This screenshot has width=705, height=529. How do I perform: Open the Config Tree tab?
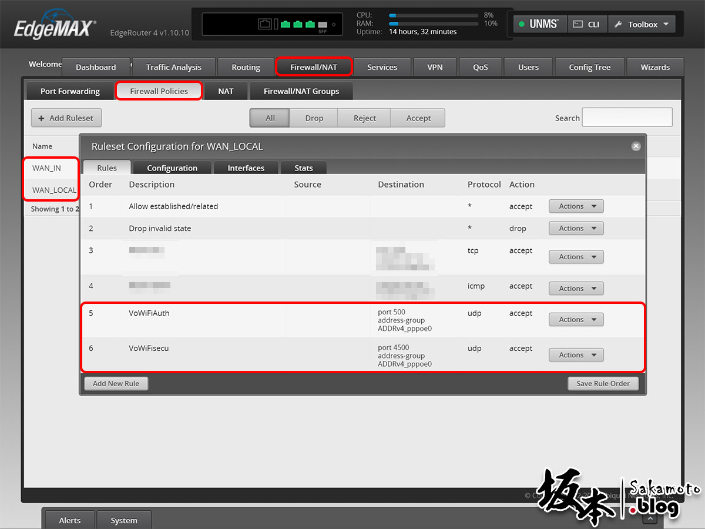589,67
